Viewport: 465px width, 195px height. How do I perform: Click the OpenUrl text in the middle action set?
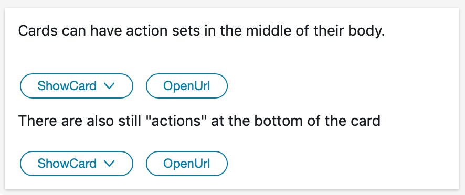[186, 86]
